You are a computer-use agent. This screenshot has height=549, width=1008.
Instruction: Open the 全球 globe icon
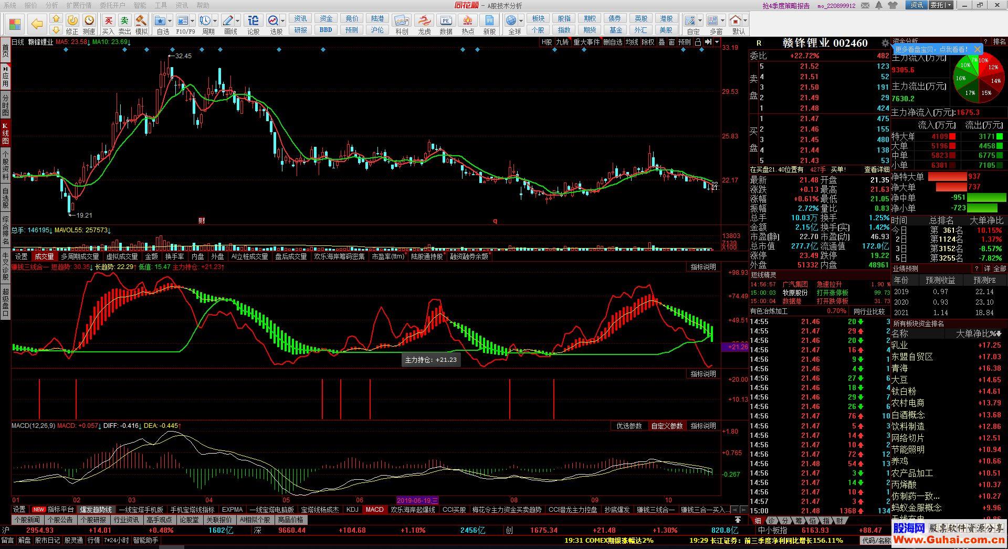[511, 20]
